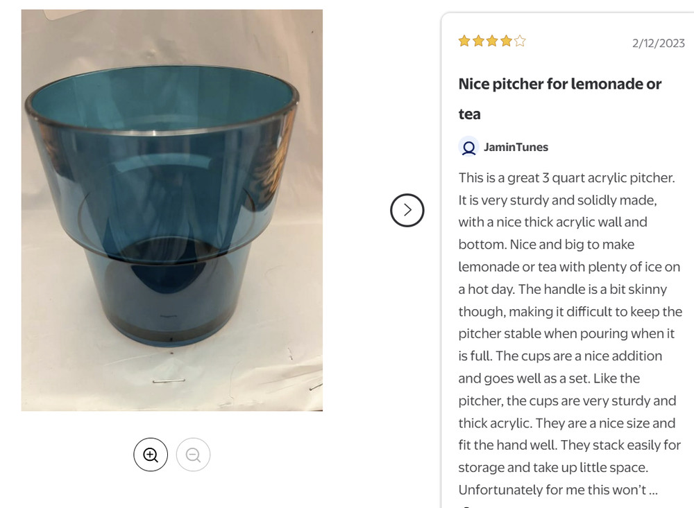The height and width of the screenshot is (508, 694).
Task: Open the next image with the arrow chevron
Action: pyautogui.click(x=407, y=210)
